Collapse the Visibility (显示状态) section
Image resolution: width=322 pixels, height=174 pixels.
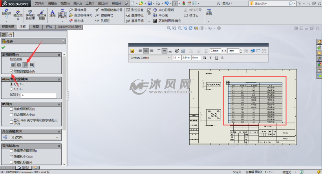pos(59,146)
